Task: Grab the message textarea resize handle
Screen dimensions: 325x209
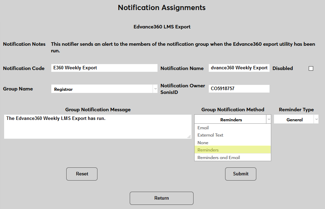Action: [x=189, y=137]
